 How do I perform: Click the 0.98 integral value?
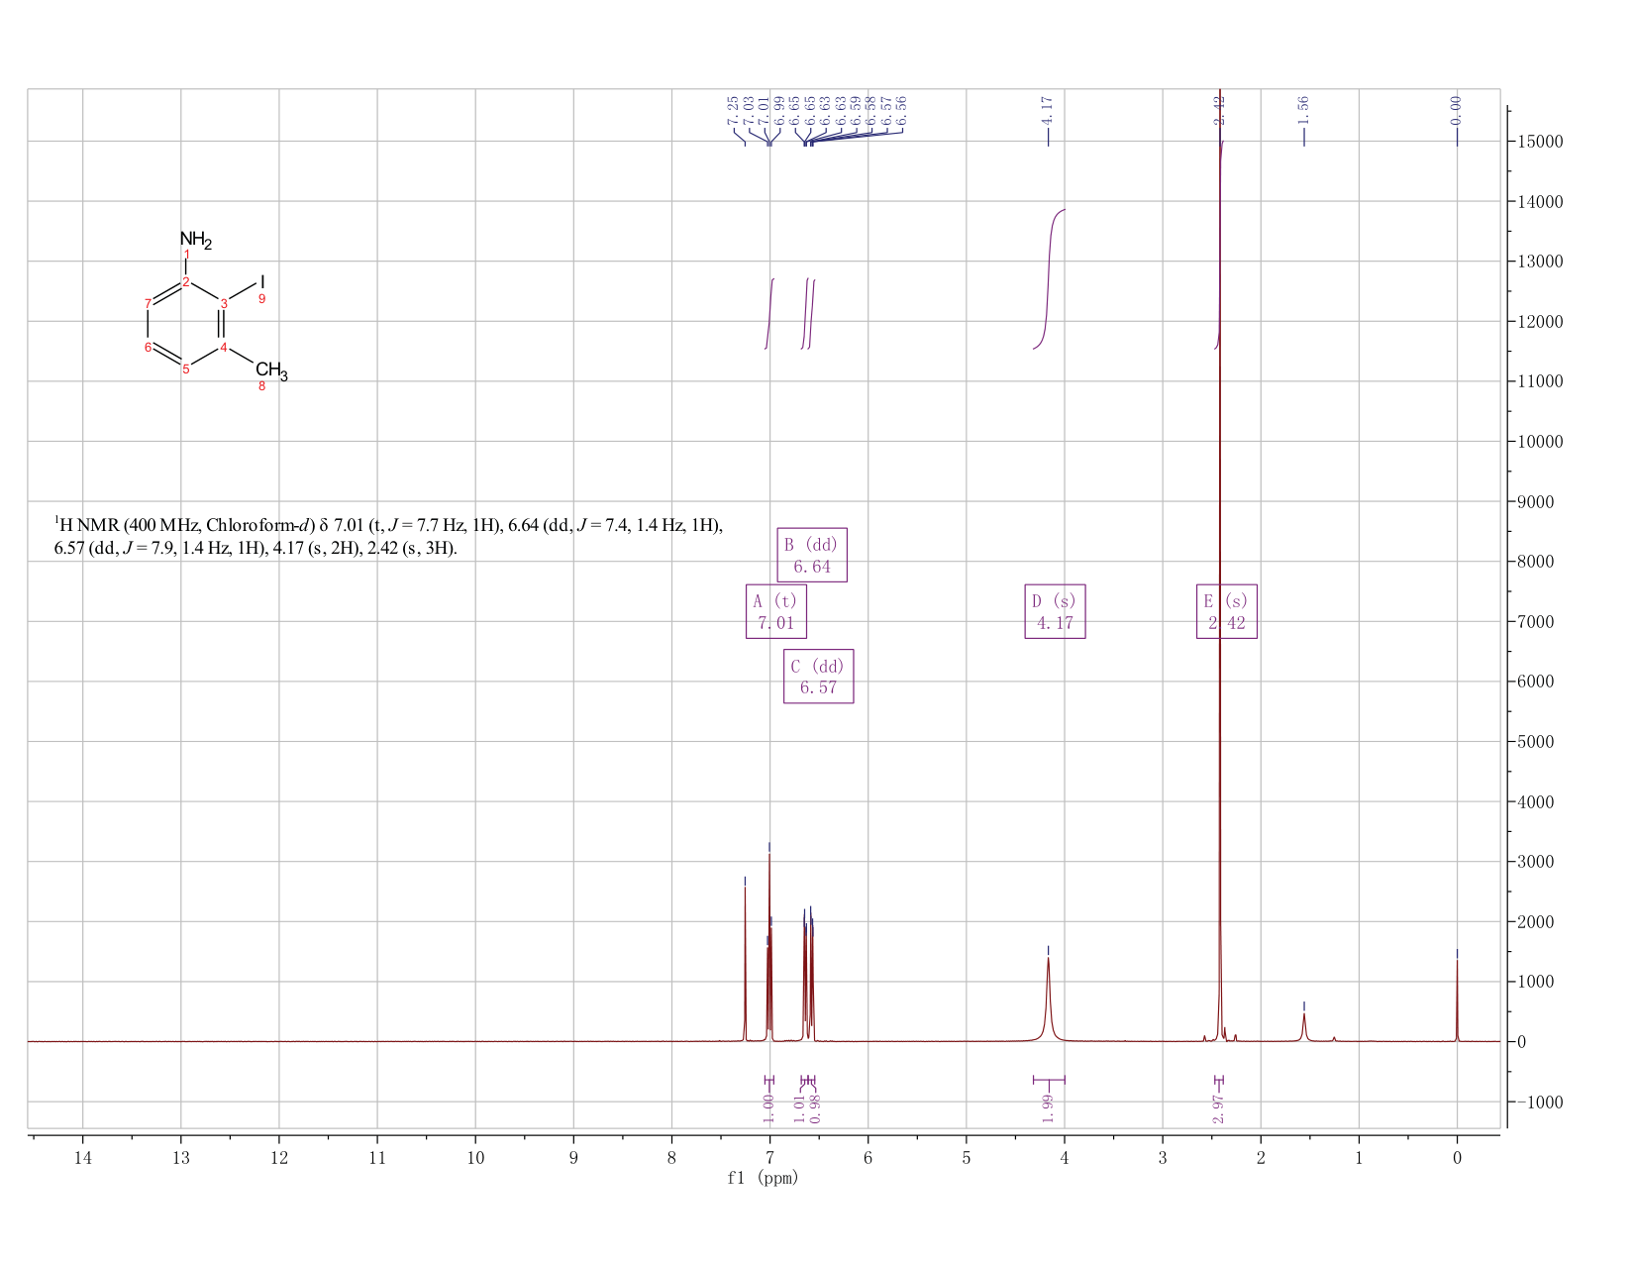point(815,1109)
